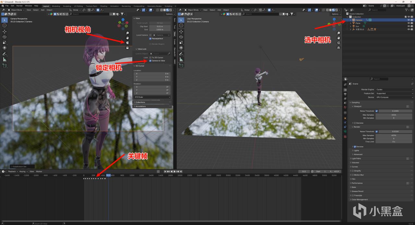Pick the Measure tool in left toolbar
The width and height of the screenshot is (415, 225).
click(x=5, y=60)
